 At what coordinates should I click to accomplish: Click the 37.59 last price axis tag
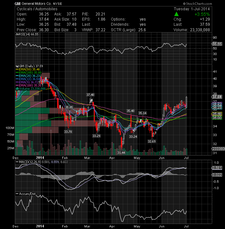[217, 97]
